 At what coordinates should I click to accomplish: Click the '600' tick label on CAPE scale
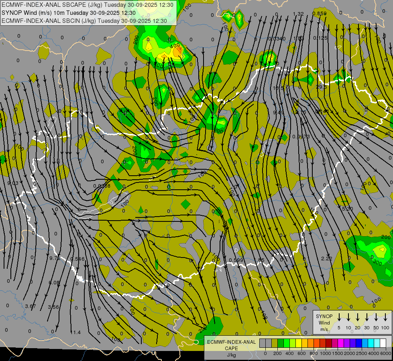click(301, 353)
